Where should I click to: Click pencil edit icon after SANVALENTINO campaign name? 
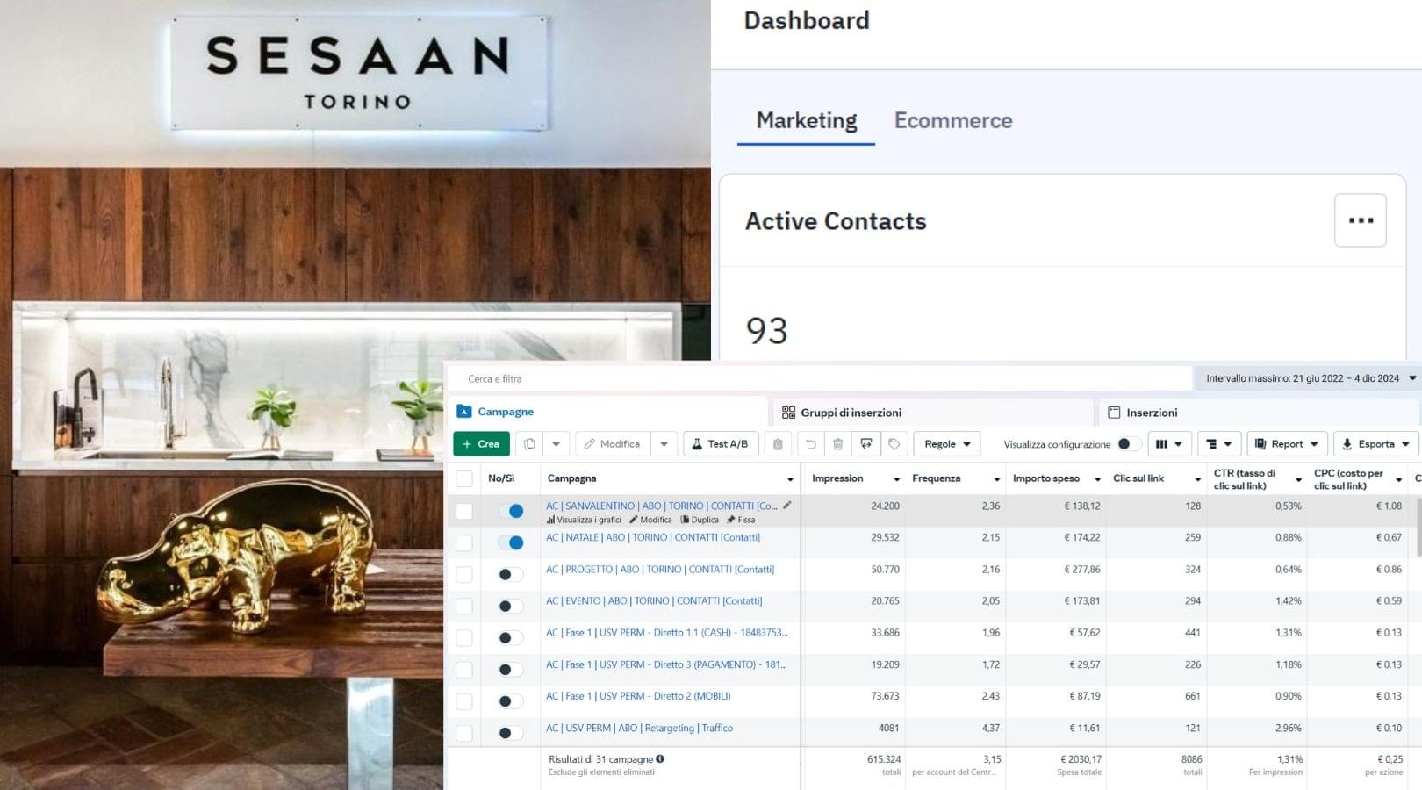[787, 505]
